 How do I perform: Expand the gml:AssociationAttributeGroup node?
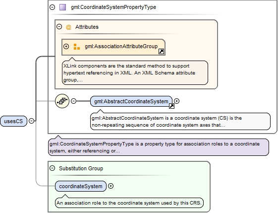(66, 46)
